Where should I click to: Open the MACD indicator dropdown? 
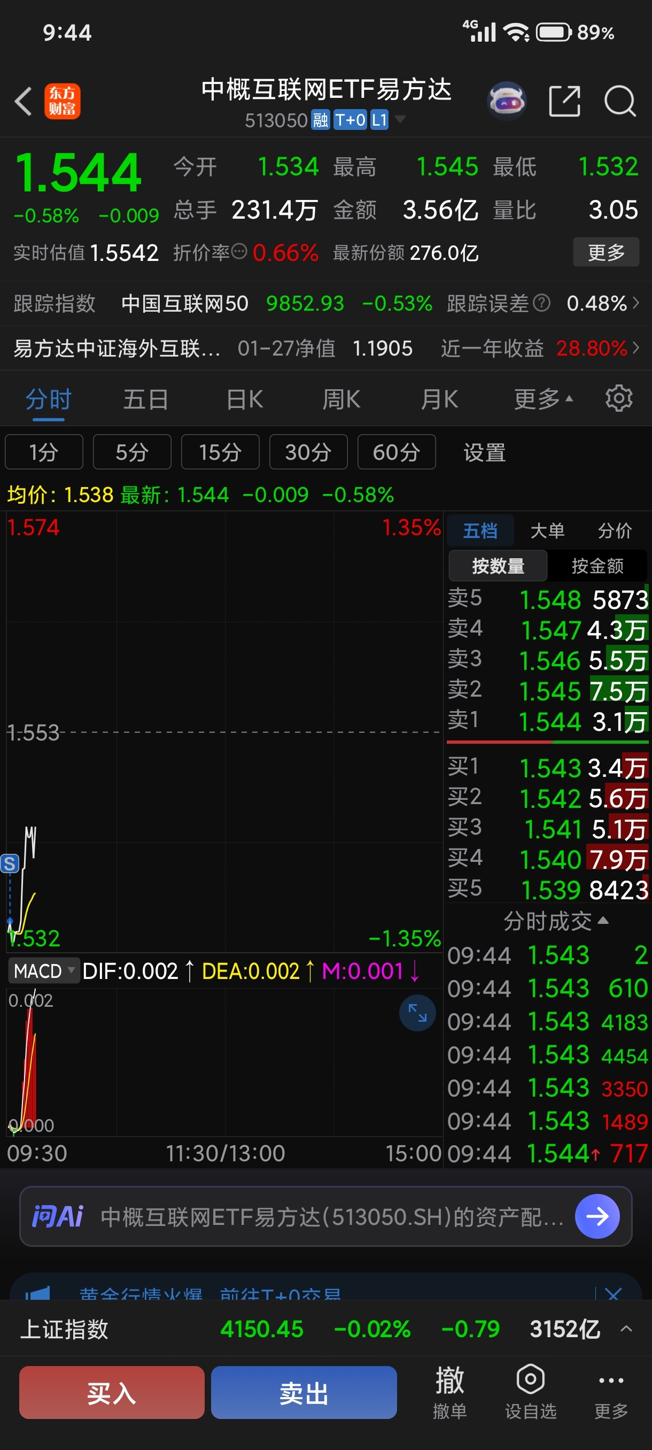(x=43, y=970)
